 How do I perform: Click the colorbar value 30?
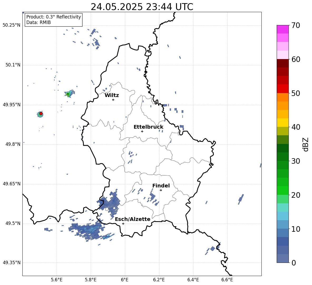click(296, 161)
